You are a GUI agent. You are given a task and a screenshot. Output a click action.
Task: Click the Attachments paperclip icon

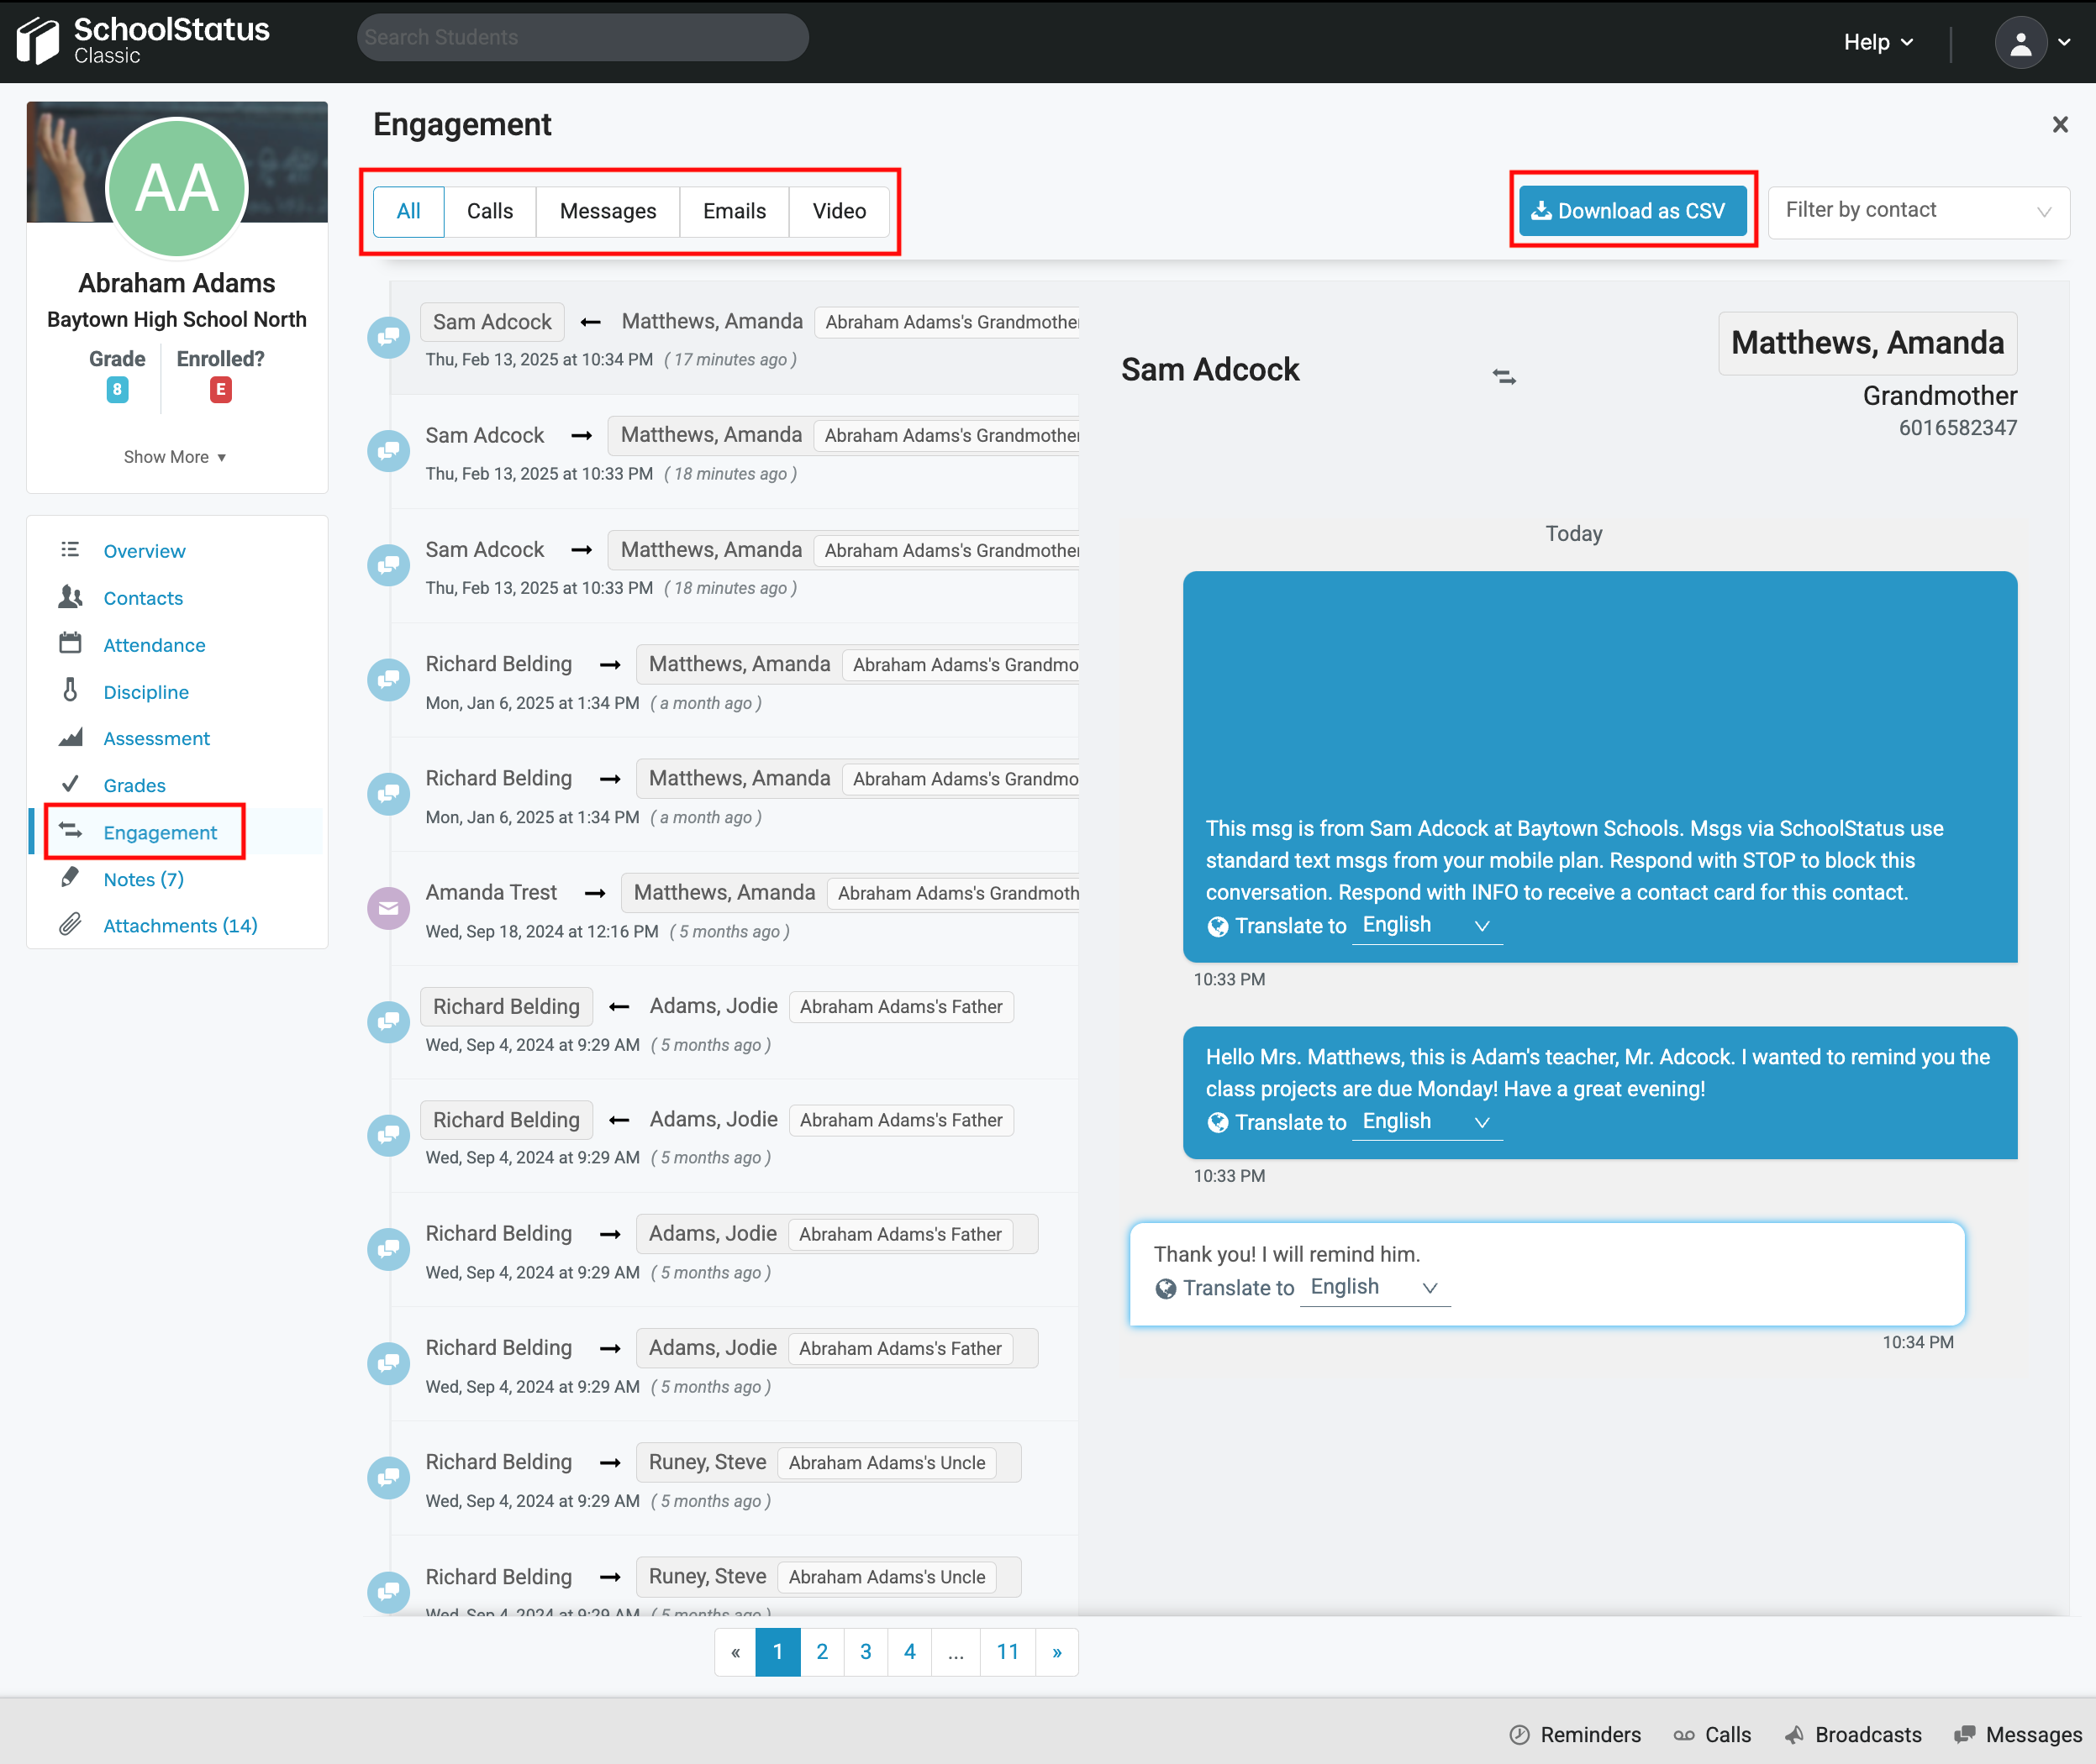point(70,925)
